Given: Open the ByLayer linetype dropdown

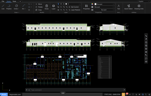Looking at the screenshot, I should (x=113, y=10).
